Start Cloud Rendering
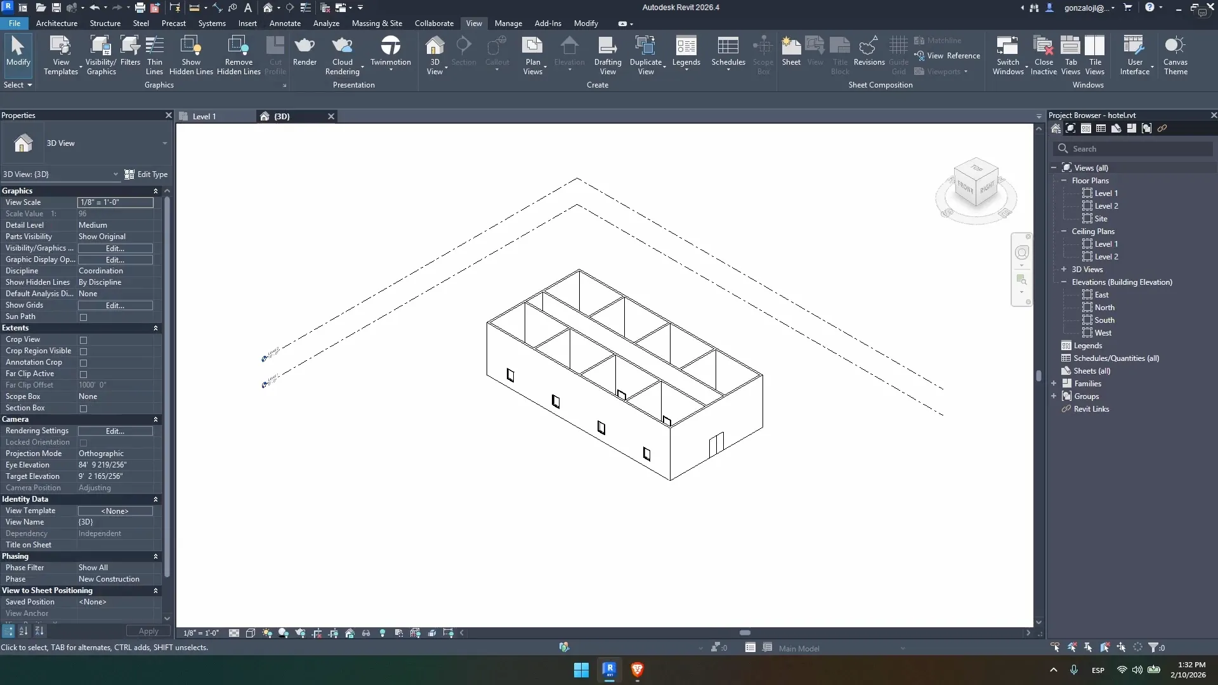The height and width of the screenshot is (685, 1218). click(343, 56)
